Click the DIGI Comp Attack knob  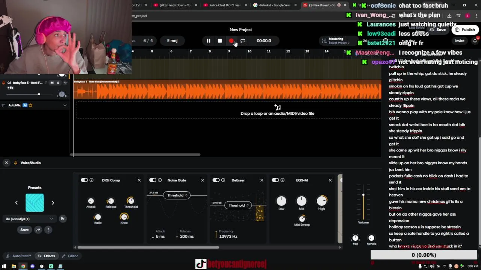click(91, 201)
